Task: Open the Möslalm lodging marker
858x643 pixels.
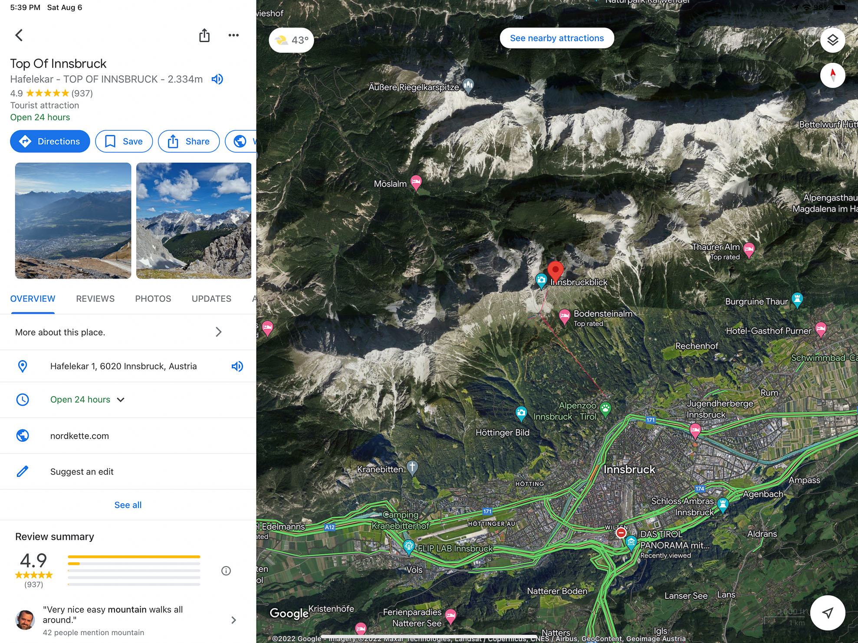Action: point(416,183)
